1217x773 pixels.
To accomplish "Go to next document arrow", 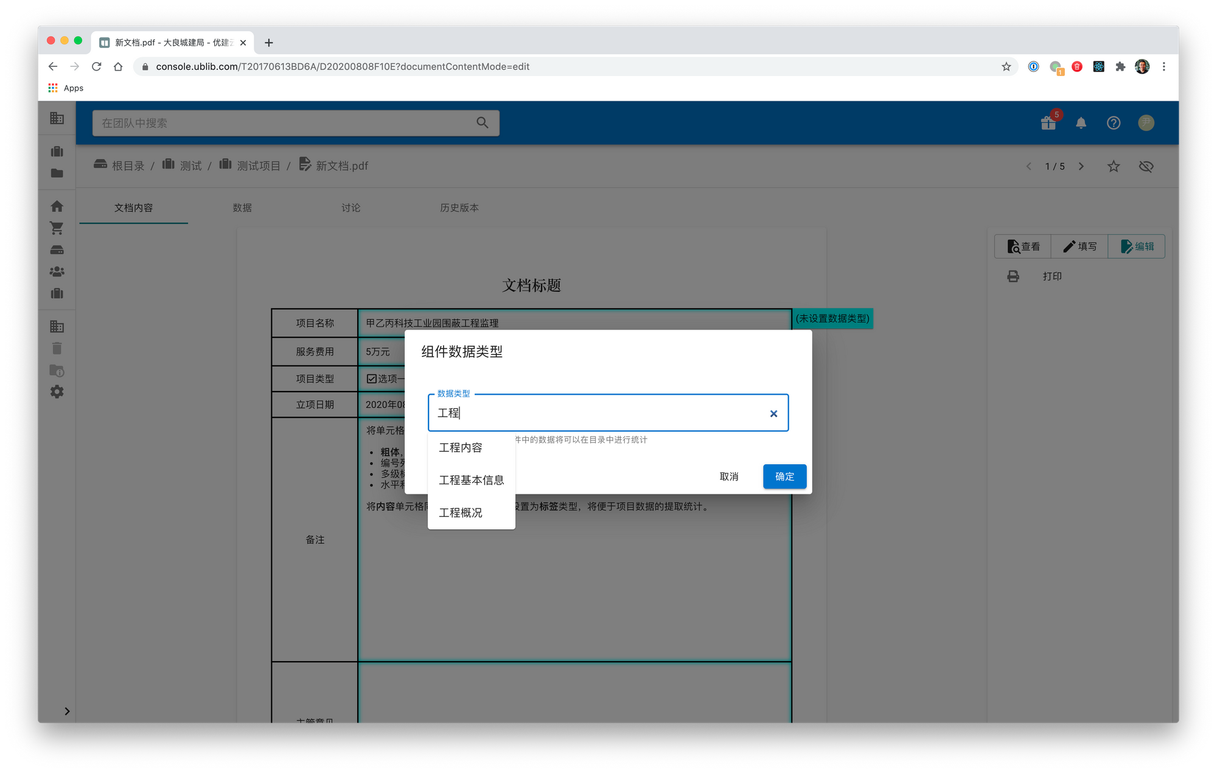I will point(1081,166).
